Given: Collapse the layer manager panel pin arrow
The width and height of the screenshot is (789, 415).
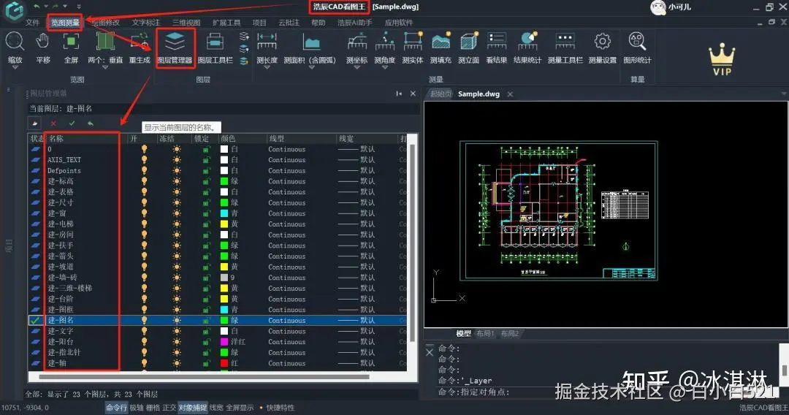Looking at the screenshot, I should [x=399, y=94].
